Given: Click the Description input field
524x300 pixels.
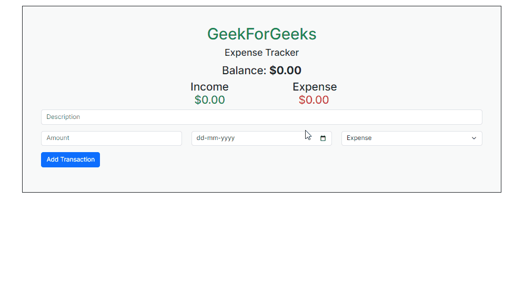Looking at the screenshot, I should click(x=261, y=117).
